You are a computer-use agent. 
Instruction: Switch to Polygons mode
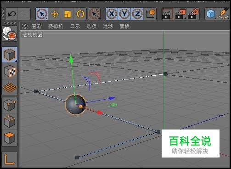point(10,138)
